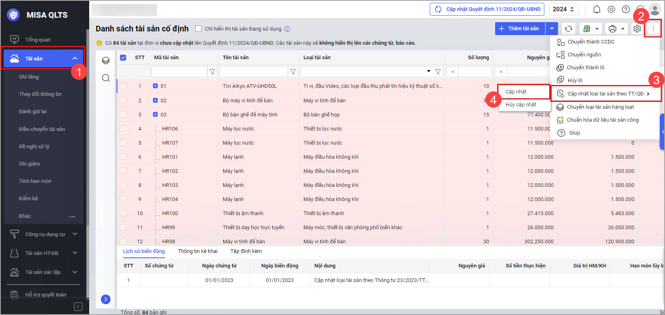The image size is (665, 315).
Task: Click 'Cập nhật Quyết định 11/2024/QĐ-UBND' button
Action: click(x=487, y=9)
